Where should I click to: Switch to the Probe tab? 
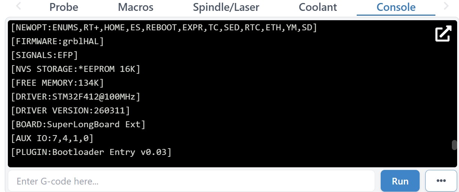[x=64, y=7]
